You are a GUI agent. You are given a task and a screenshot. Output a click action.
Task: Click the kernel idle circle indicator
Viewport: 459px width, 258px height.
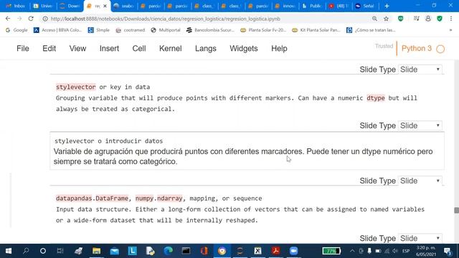440,49
